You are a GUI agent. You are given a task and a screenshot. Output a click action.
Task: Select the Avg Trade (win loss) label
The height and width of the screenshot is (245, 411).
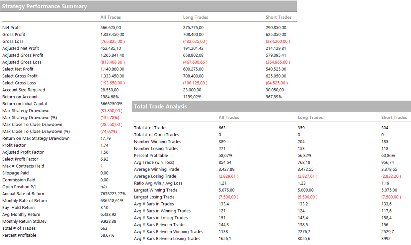[154, 163]
